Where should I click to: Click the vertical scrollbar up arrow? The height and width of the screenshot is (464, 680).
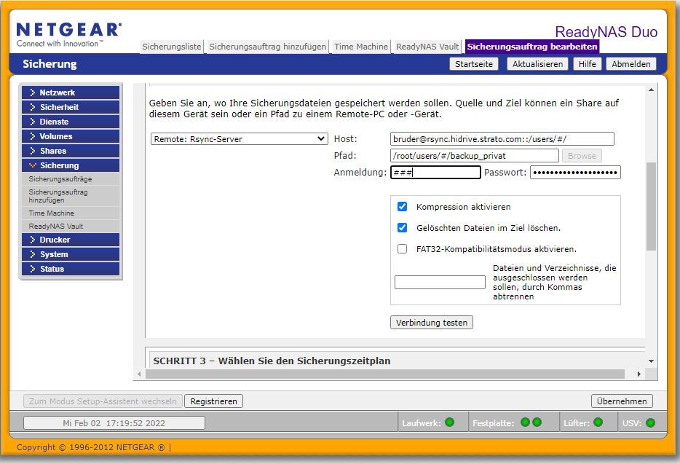click(x=651, y=89)
